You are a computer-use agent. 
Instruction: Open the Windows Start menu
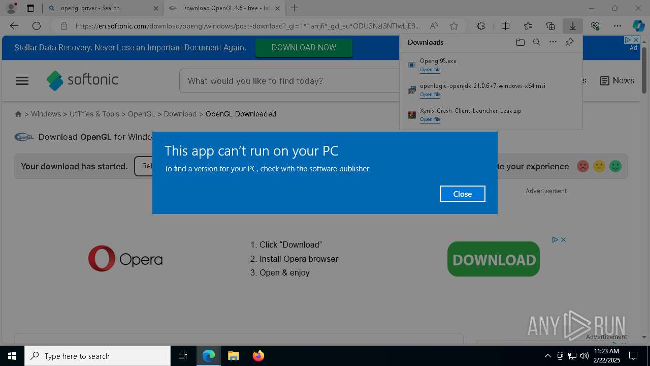tap(12, 356)
